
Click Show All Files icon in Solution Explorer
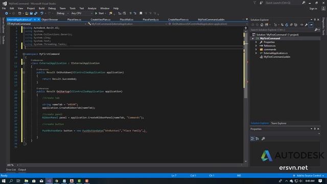[x=296, y=25]
